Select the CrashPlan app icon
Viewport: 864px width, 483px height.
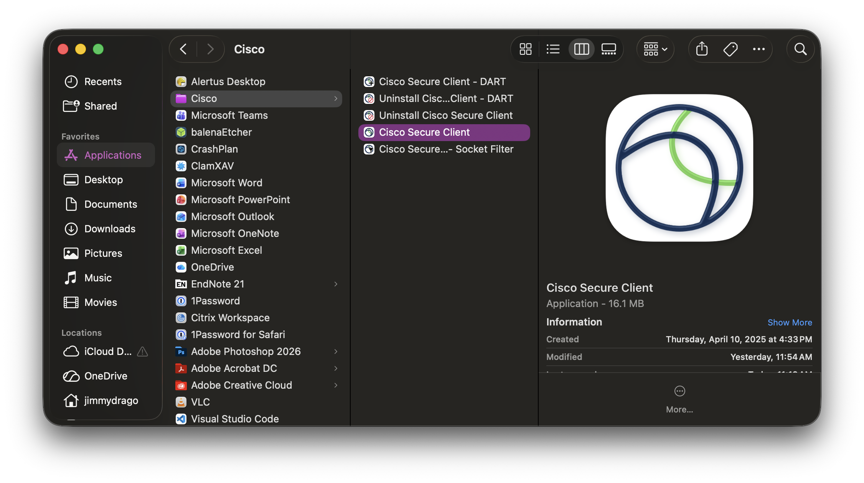coord(181,149)
